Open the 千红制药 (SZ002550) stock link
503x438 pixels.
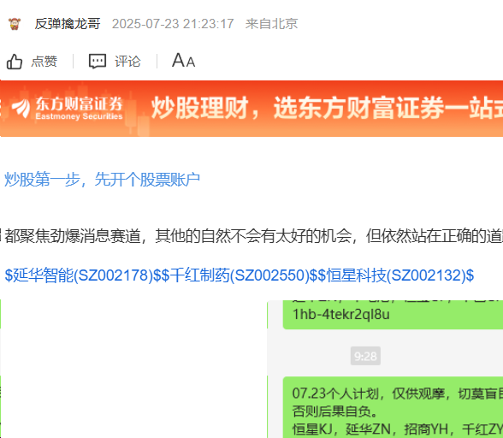(x=240, y=275)
